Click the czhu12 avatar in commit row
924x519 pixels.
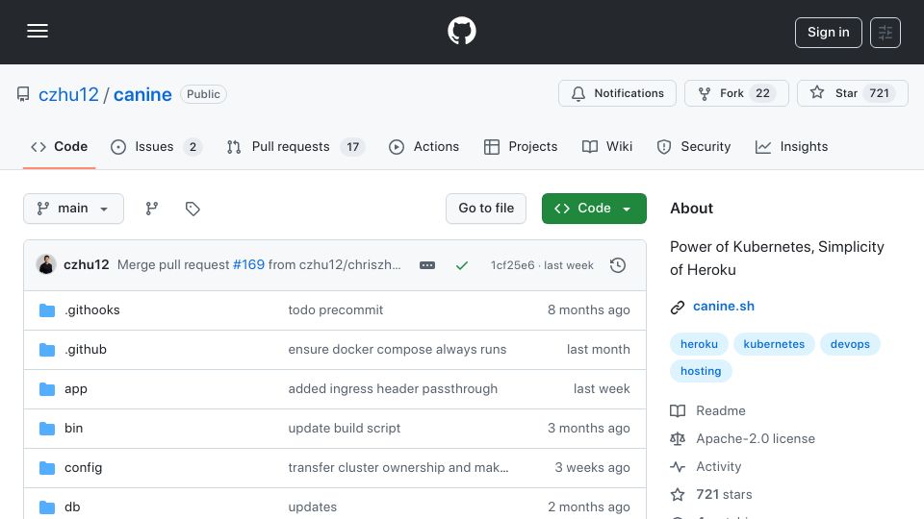(46, 265)
